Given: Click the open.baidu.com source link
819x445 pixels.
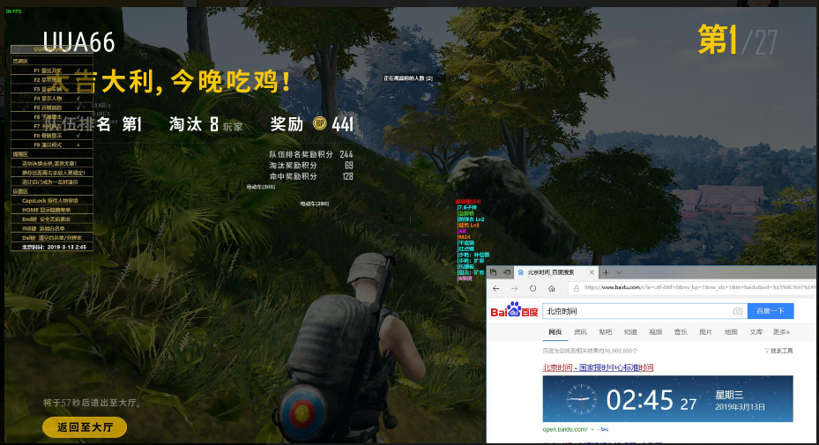Looking at the screenshot, I should tap(565, 429).
